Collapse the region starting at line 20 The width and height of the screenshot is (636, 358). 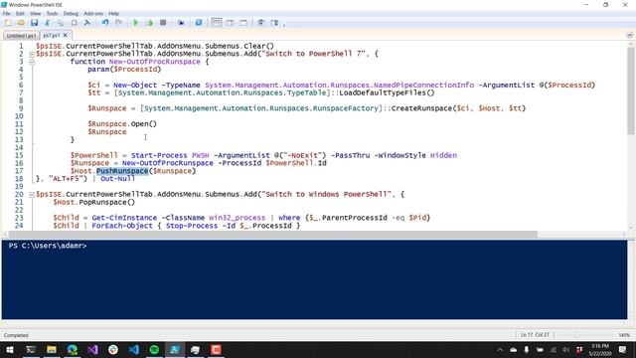click(x=32, y=195)
